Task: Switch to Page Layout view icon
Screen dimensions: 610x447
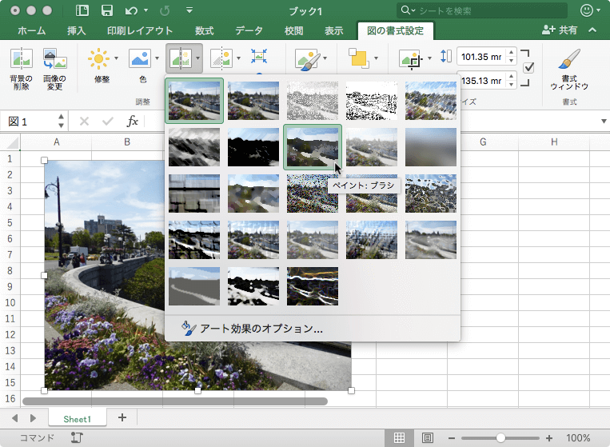Action: click(x=427, y=438)
